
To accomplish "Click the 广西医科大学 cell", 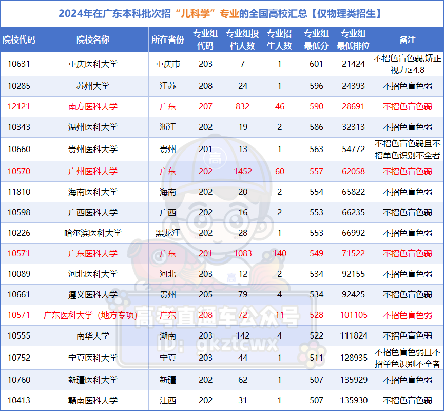I will click(92, 213).
